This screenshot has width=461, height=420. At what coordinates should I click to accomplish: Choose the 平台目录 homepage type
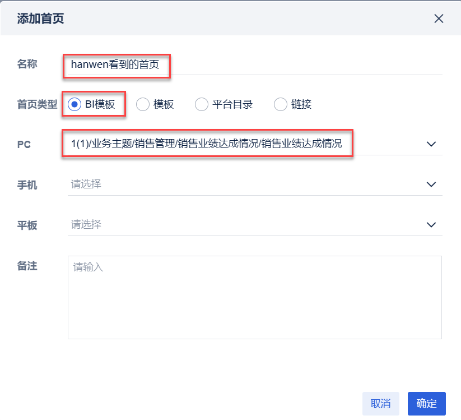[x=201, y=104]
